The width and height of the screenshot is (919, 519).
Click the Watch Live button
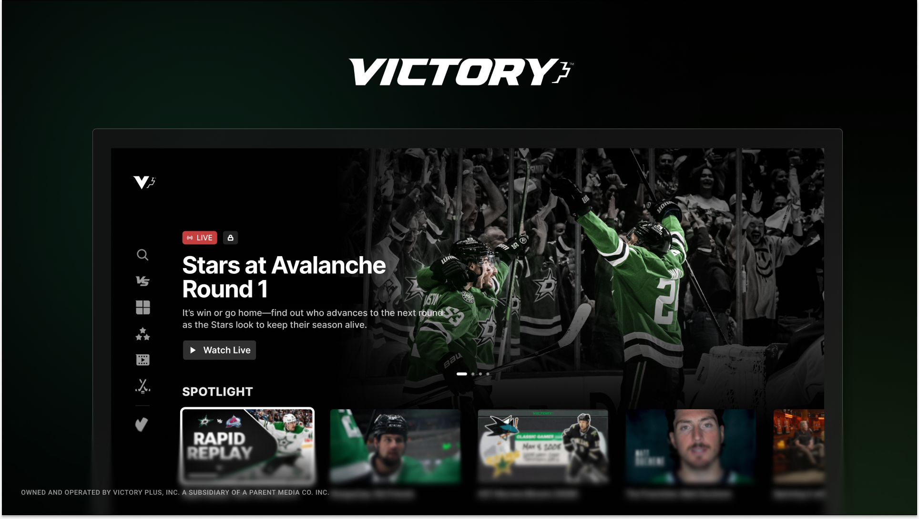pyautogui.click(x=219, y=350)
